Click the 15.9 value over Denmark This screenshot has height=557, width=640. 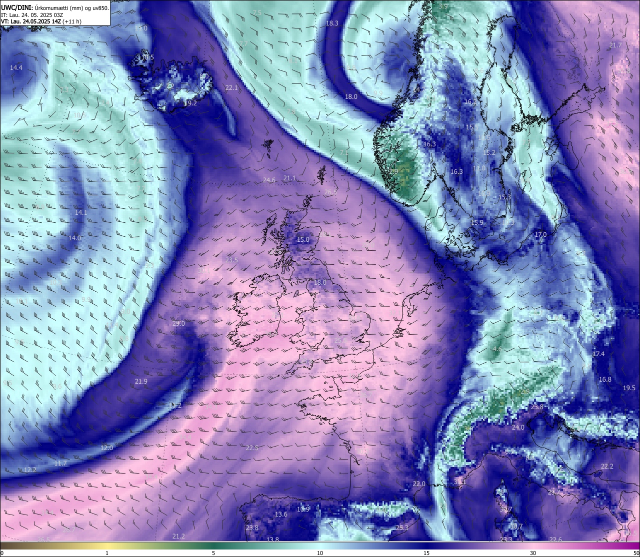point(477,222)
